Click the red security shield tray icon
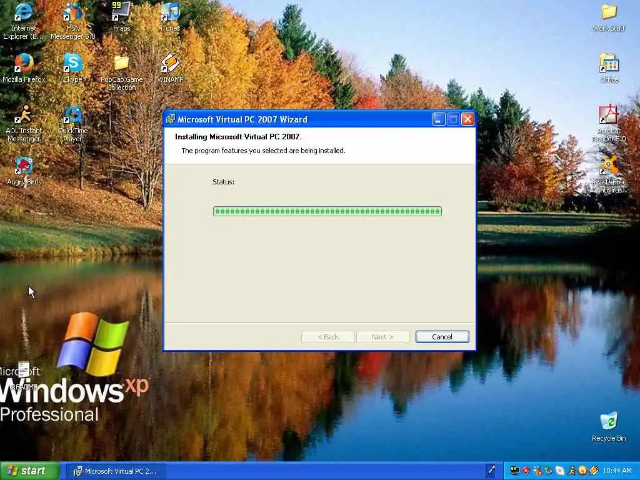This screenshot has height=480, width=640. [x=526, y=471]
